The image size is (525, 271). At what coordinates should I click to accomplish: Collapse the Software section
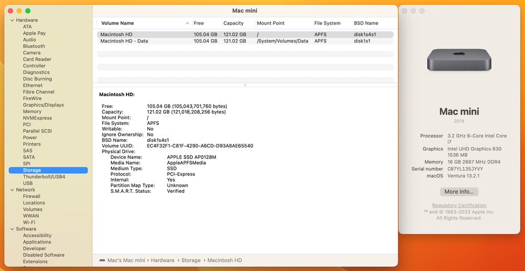[x=12, y=229]
